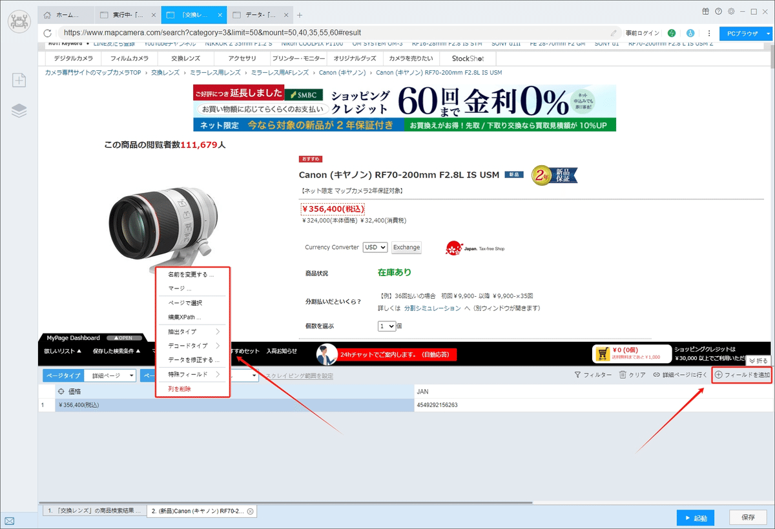775x529 pixels.
Task: Close the active 交換レンズ tab
Action: pyautogui.click(x=220, y=15)
